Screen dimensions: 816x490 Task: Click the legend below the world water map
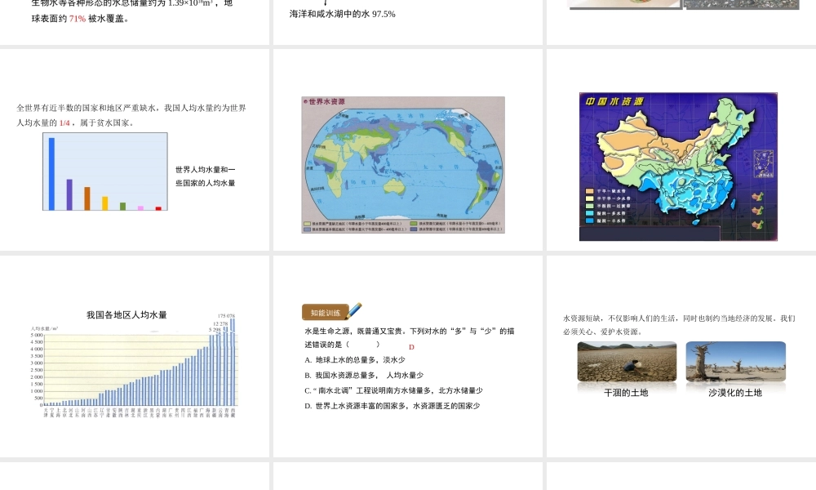click(x=403, y=226)
